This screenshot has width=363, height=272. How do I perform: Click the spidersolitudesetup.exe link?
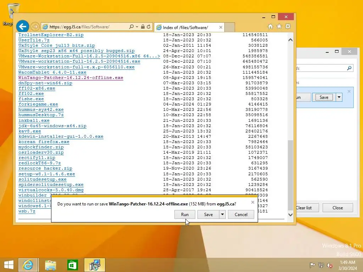pos(51,185)
